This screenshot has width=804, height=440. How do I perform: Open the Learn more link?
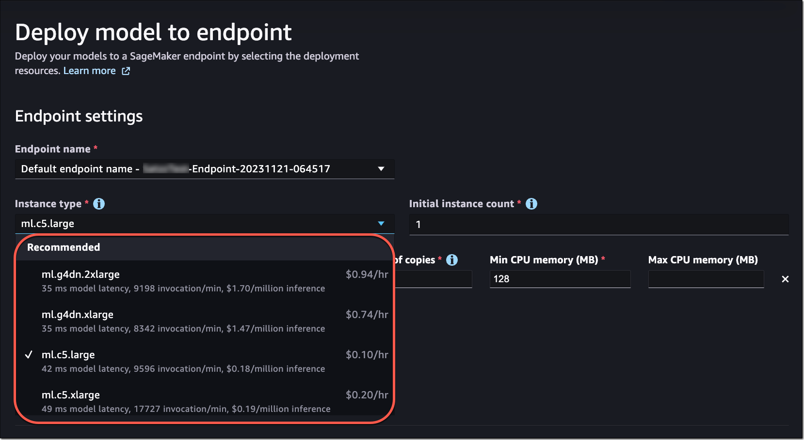[90, 71]
